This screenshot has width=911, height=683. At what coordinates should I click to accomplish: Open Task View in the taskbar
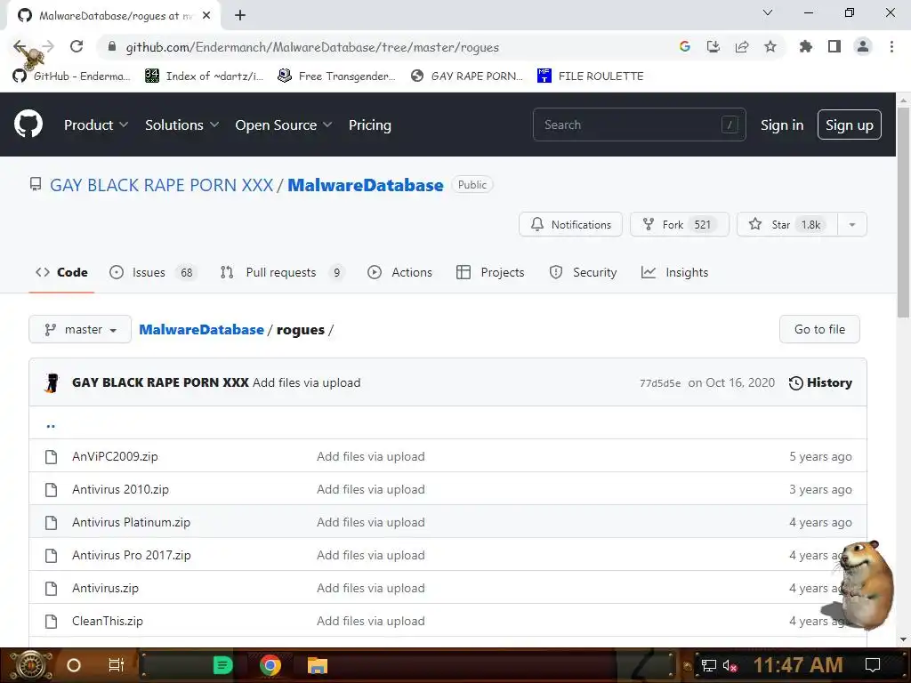117,665
